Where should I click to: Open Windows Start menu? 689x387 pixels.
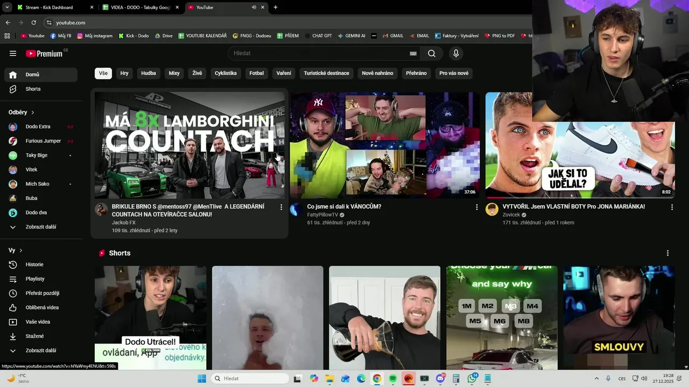202,378
